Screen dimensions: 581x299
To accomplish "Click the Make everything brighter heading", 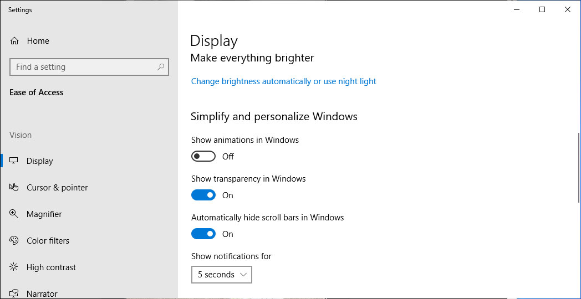I will 252,58.
